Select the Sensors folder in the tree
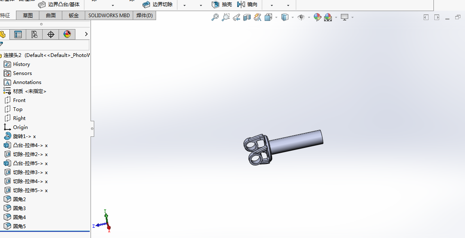 pos(18,73)
